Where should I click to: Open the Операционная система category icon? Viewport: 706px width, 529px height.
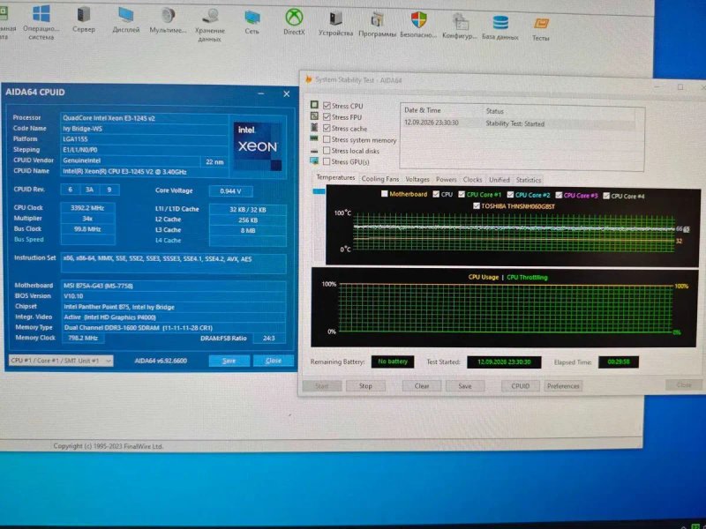[41, 13]
